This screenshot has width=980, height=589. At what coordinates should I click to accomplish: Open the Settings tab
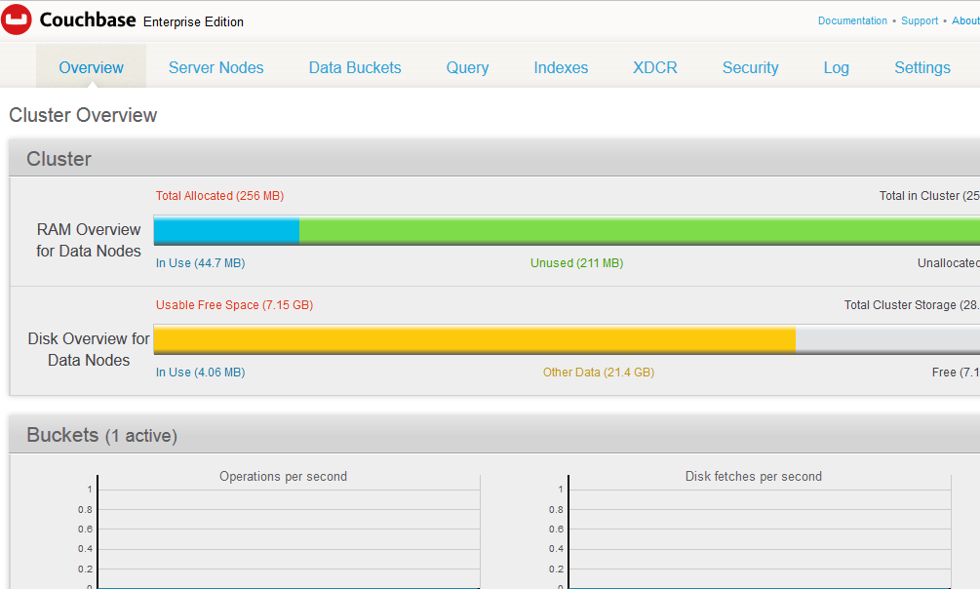pos(922,67)
